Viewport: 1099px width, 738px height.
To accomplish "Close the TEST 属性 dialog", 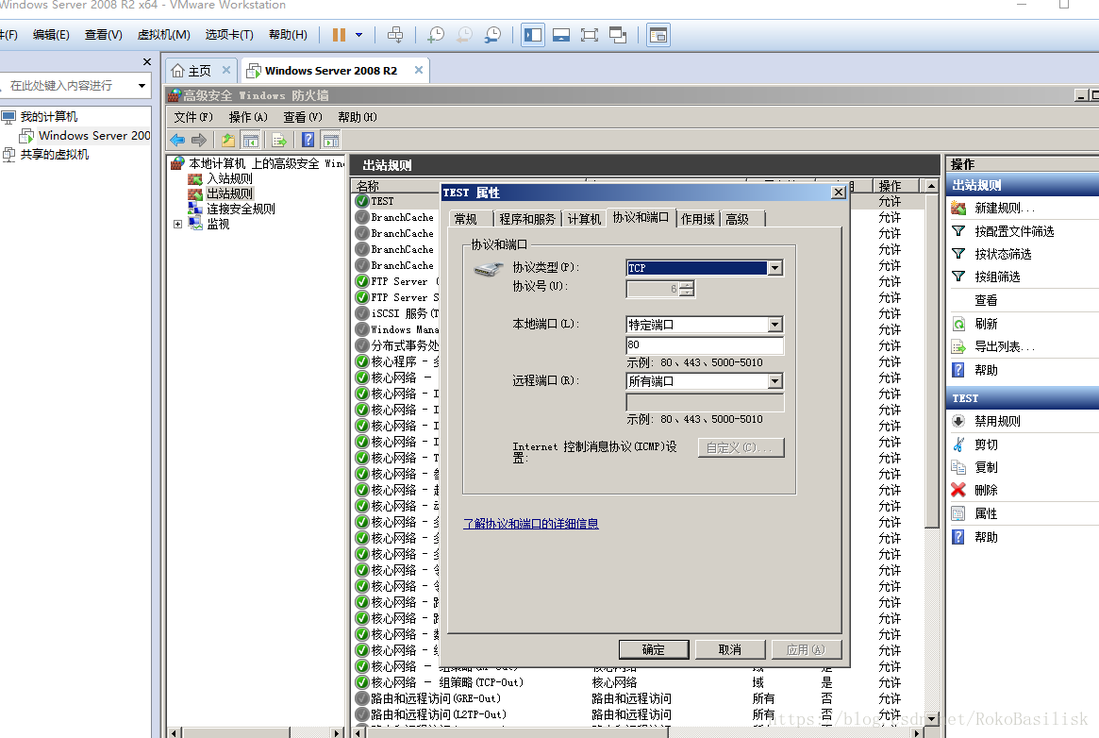I will coord(838,192).
